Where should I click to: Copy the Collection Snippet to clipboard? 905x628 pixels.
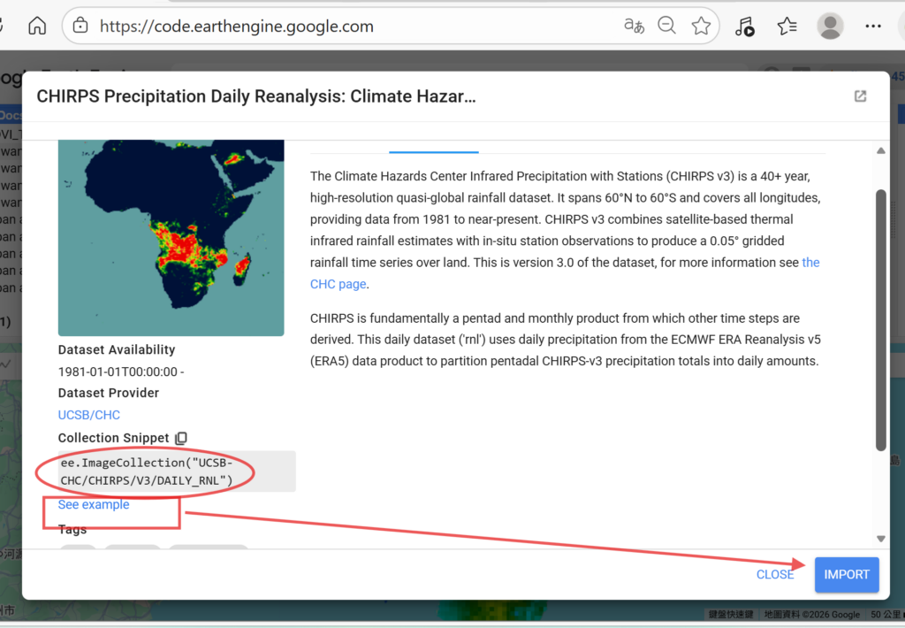tap(181, 438)
